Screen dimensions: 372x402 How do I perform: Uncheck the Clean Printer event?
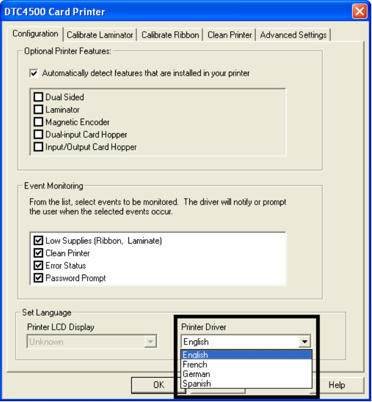pos(39,253)
